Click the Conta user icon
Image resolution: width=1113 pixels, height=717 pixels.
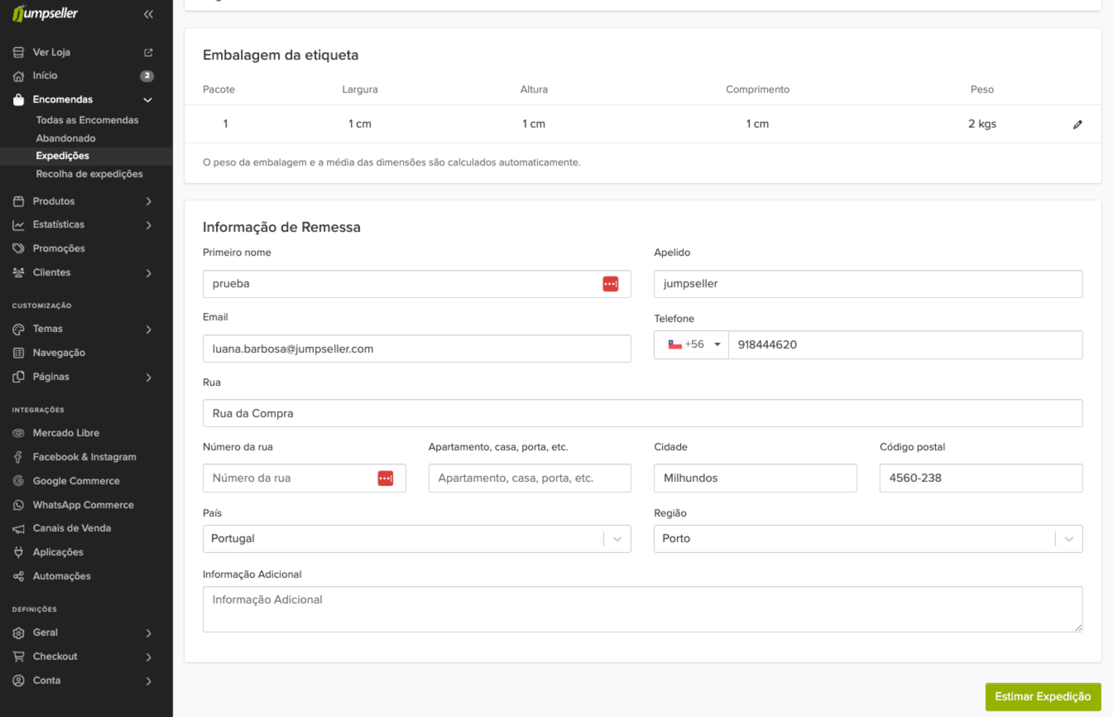(18, 681)
